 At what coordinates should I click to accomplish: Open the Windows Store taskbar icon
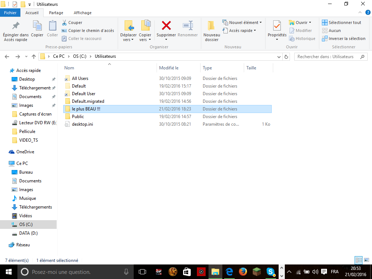[187, 272]
